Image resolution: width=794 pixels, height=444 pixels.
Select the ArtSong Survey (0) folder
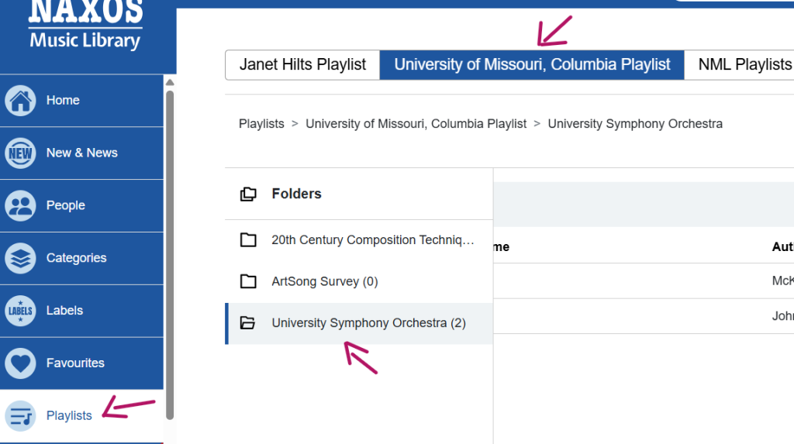[324, 281]
